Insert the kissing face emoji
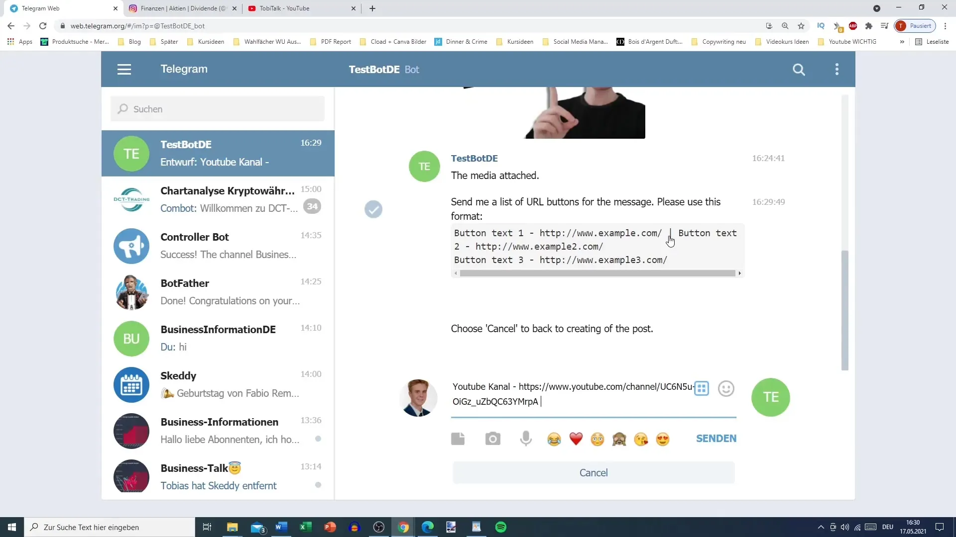 [641, 439]
